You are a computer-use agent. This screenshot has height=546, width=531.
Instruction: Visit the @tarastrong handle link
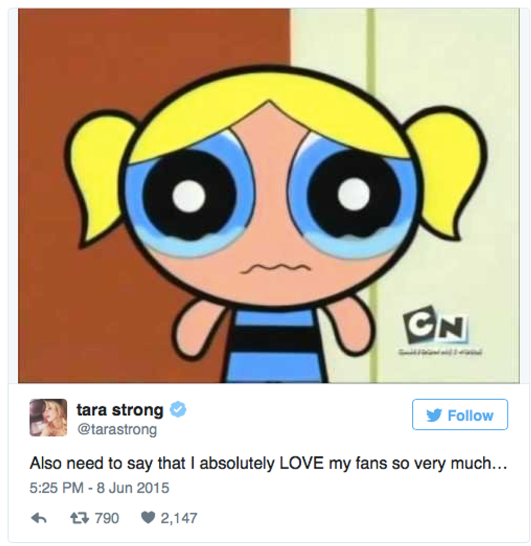pyautogui.click(x=116, y=429)
